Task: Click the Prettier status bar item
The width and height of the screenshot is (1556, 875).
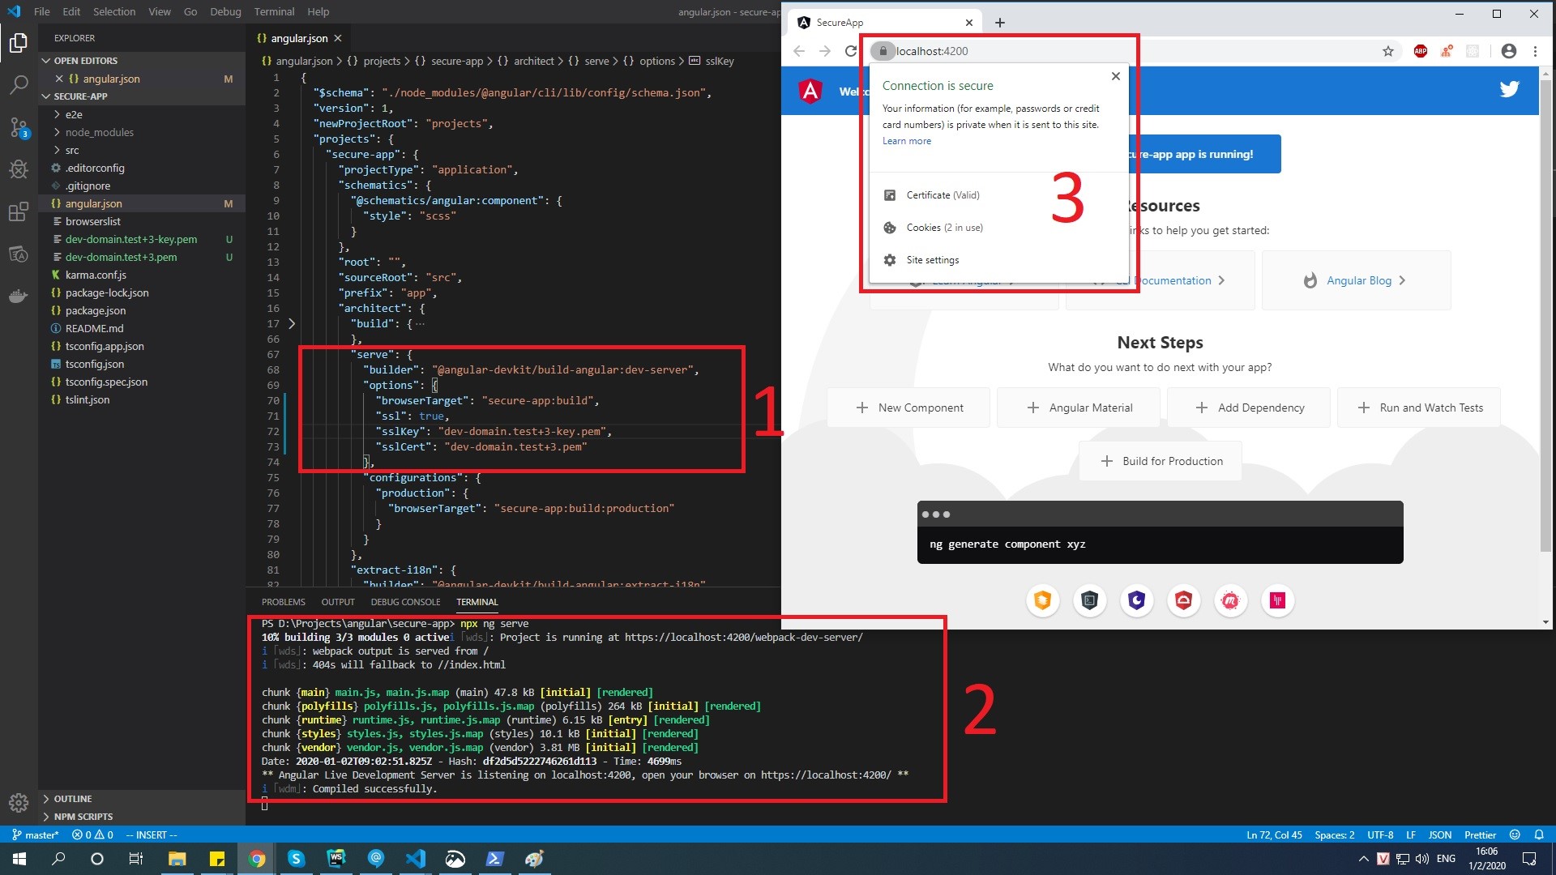Action: (1480, 834)
